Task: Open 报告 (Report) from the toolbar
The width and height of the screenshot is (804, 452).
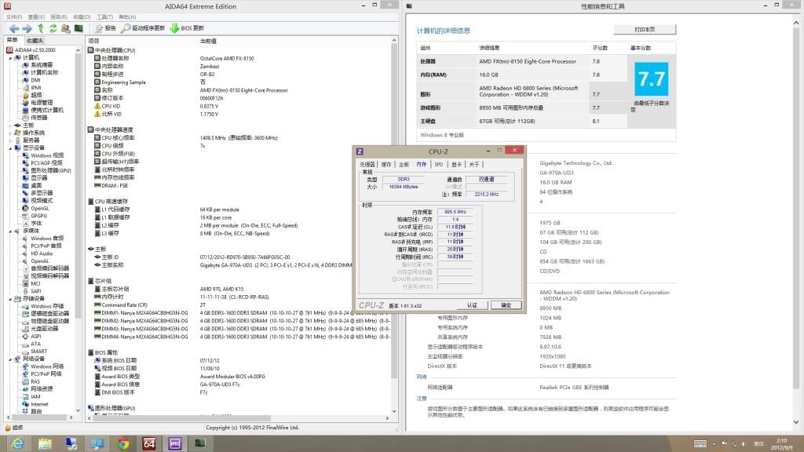Action: coord(104,28)
